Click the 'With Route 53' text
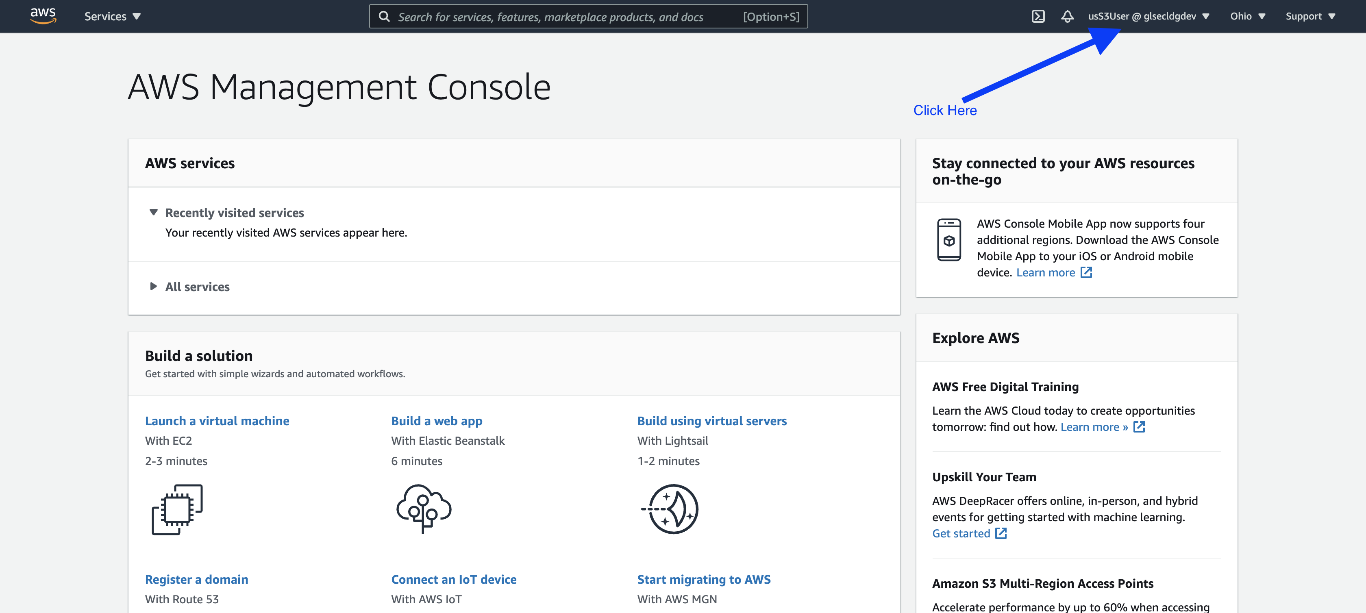Viewport: 1366px width, 613px height. (181, 599)
